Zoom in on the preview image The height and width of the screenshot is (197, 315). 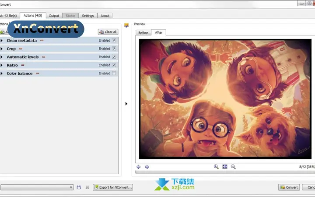(x=216, y=167)
